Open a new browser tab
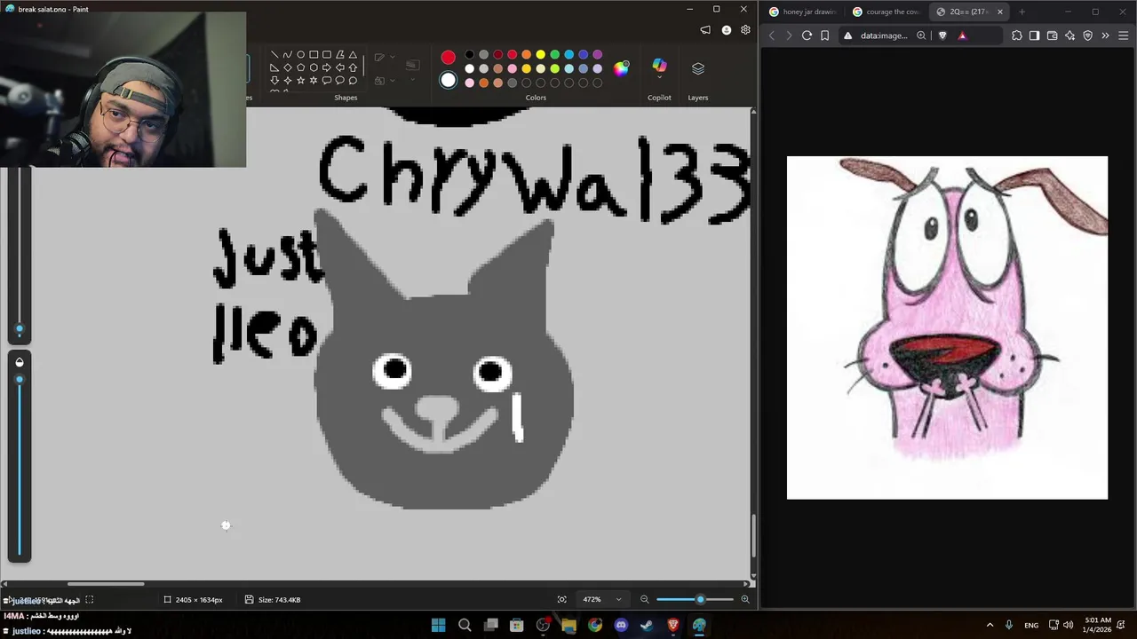Image resolution: width=1137 pixels, height=639 pixels. [x=1022, y=12]
